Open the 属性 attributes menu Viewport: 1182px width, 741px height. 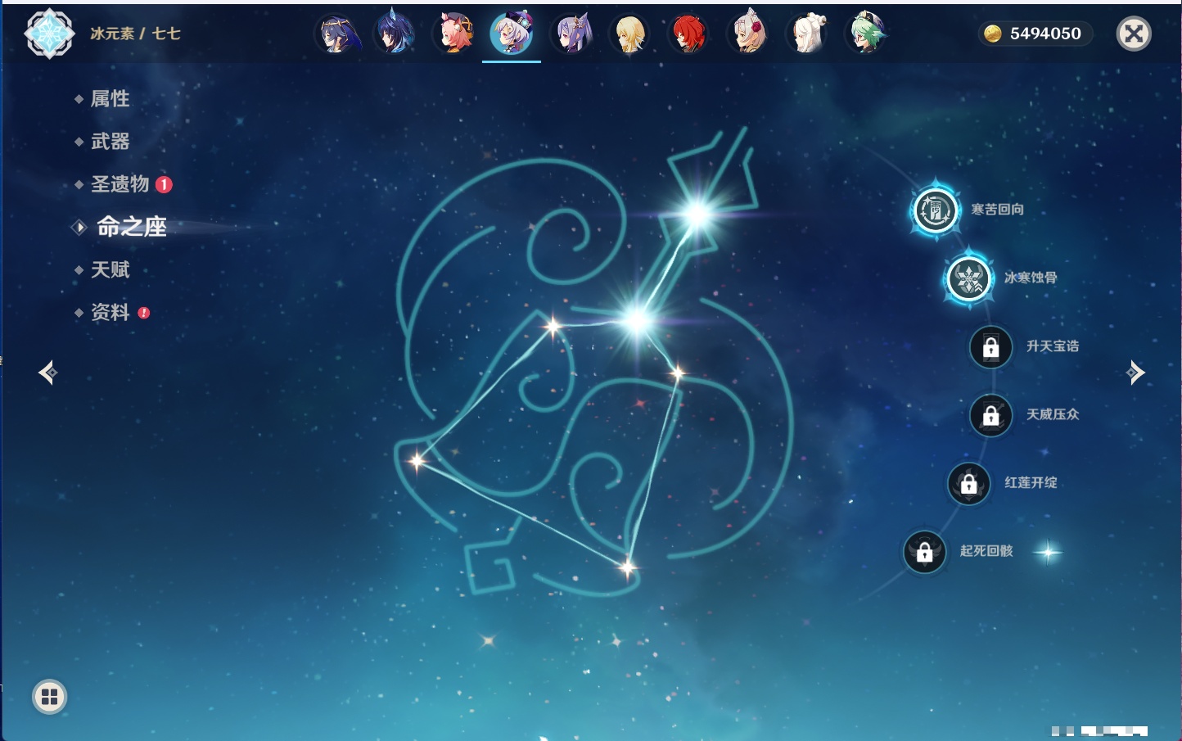point(110,99)
